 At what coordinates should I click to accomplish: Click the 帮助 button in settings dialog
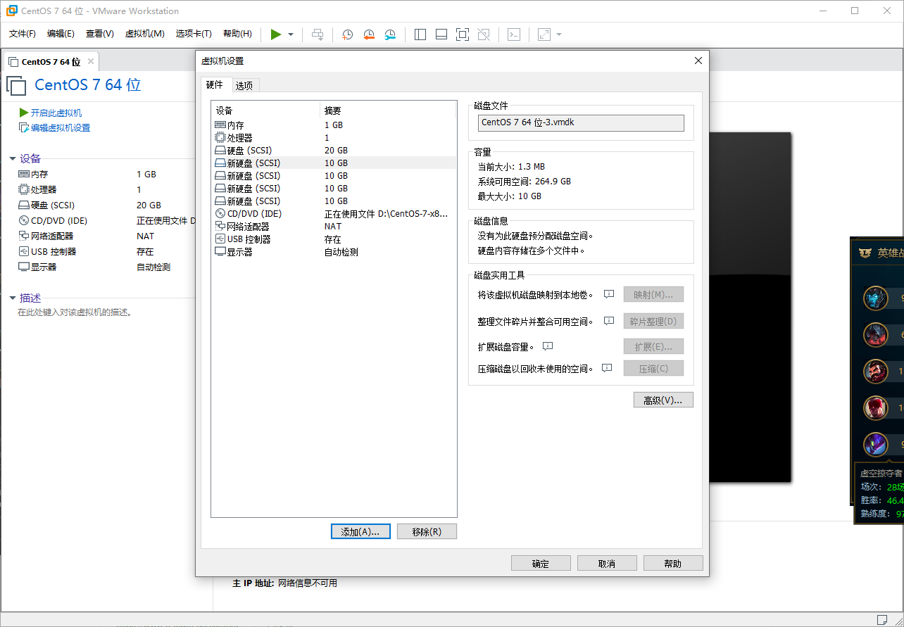point(673,563)
